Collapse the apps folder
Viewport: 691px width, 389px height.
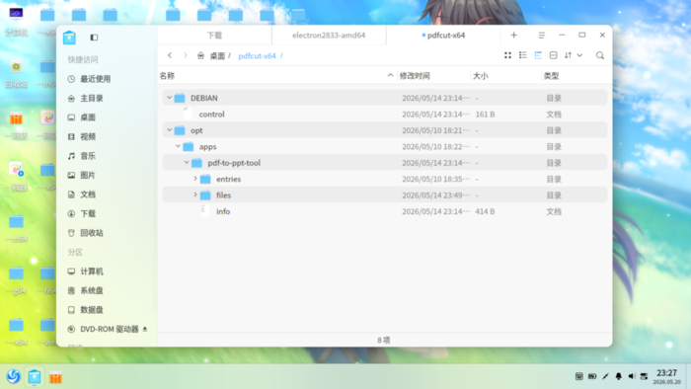[x=178, y=146]
